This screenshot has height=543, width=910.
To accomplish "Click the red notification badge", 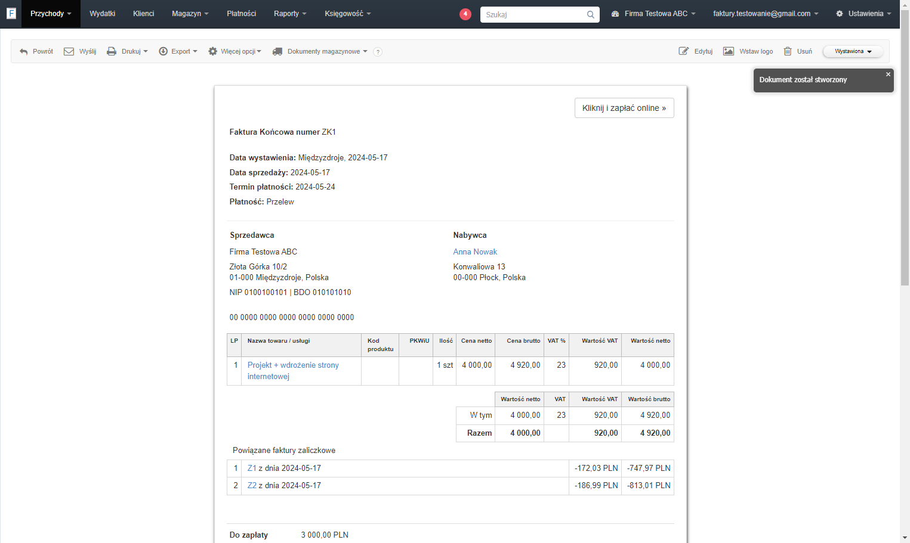I will click(x=465, y=14).
